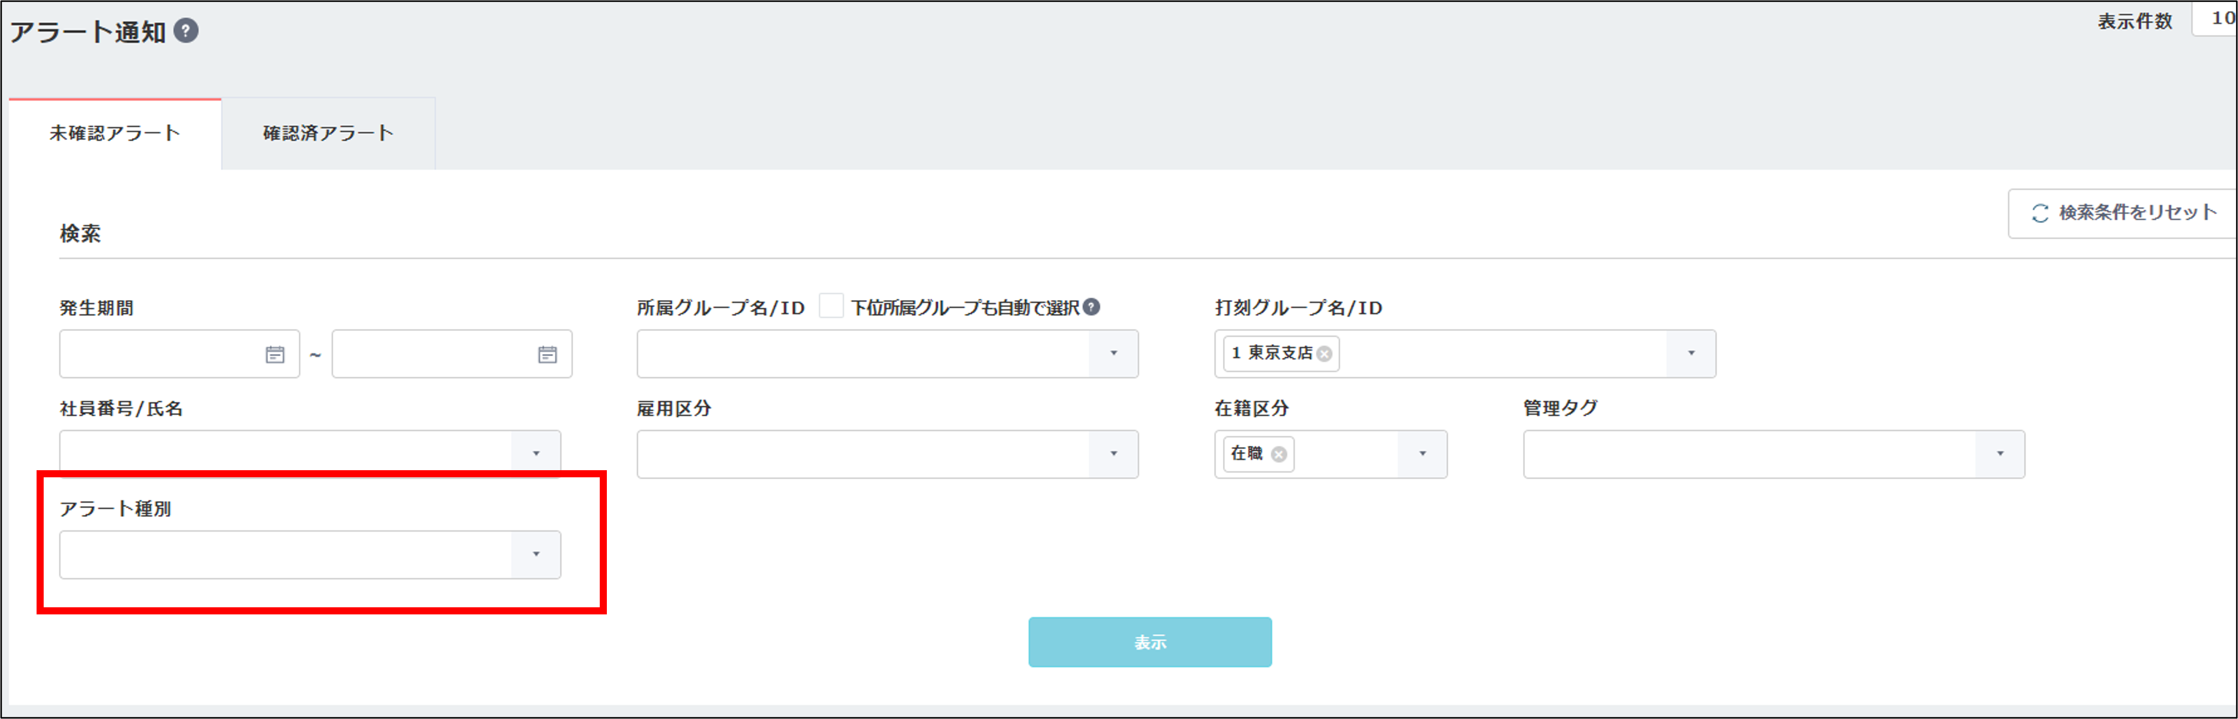The height and width of the screenshot is (719, 2238).
Task: Expand the 打刻グループ名/ID dropdown arrow
Action: tap(1691, 353)
